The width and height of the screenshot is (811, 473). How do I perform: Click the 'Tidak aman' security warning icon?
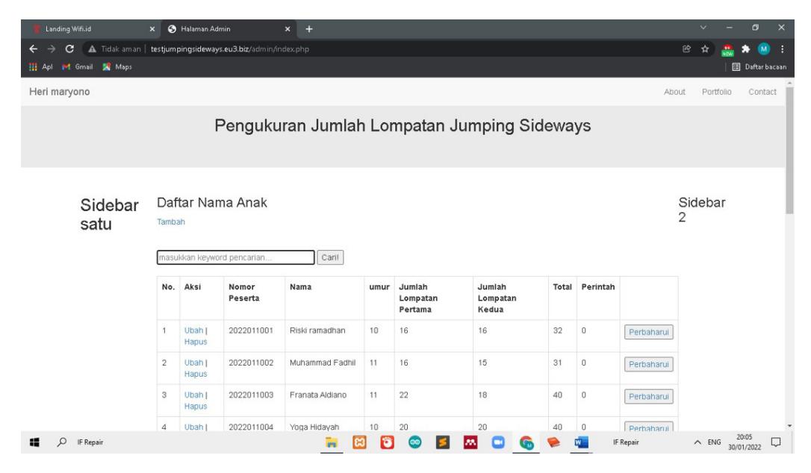(x=92, y=49)
